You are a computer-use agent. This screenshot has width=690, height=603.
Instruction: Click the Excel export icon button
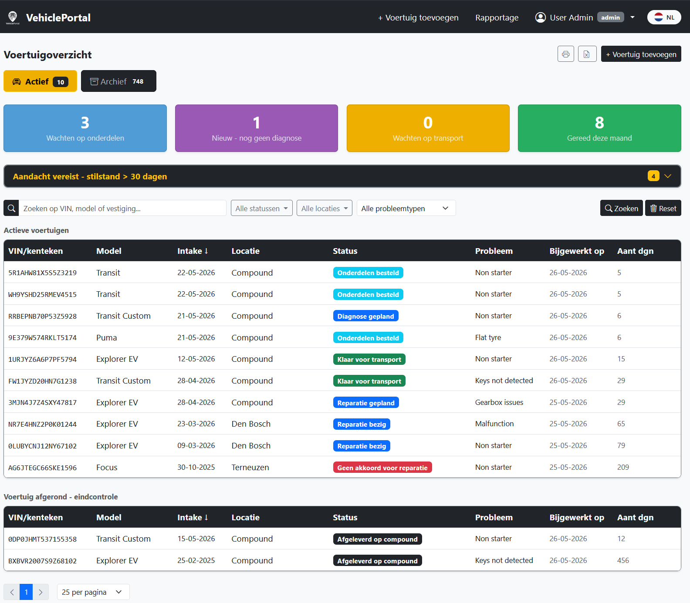tap(587, 54)
